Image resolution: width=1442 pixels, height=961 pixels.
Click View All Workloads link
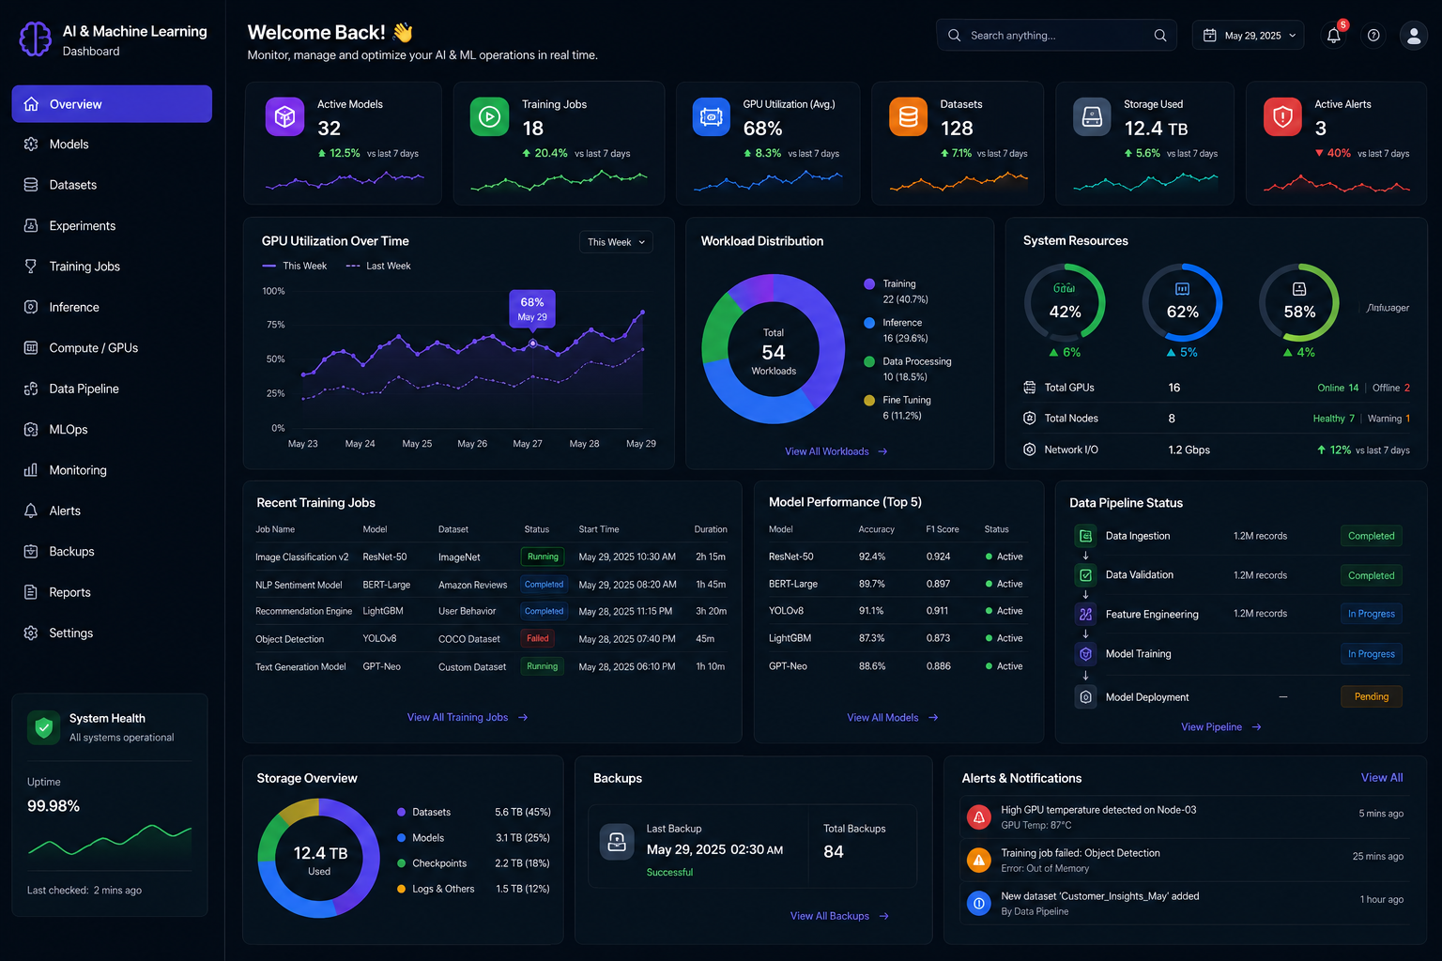click(836, 451)
